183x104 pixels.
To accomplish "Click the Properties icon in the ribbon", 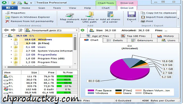I will pos(8,13).
